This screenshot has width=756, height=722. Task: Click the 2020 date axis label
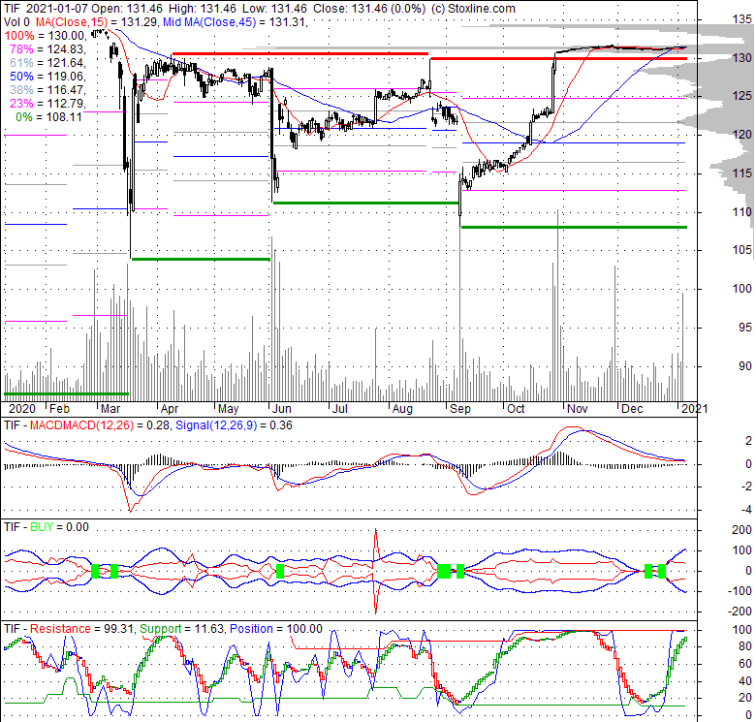[x=21, y=409]
